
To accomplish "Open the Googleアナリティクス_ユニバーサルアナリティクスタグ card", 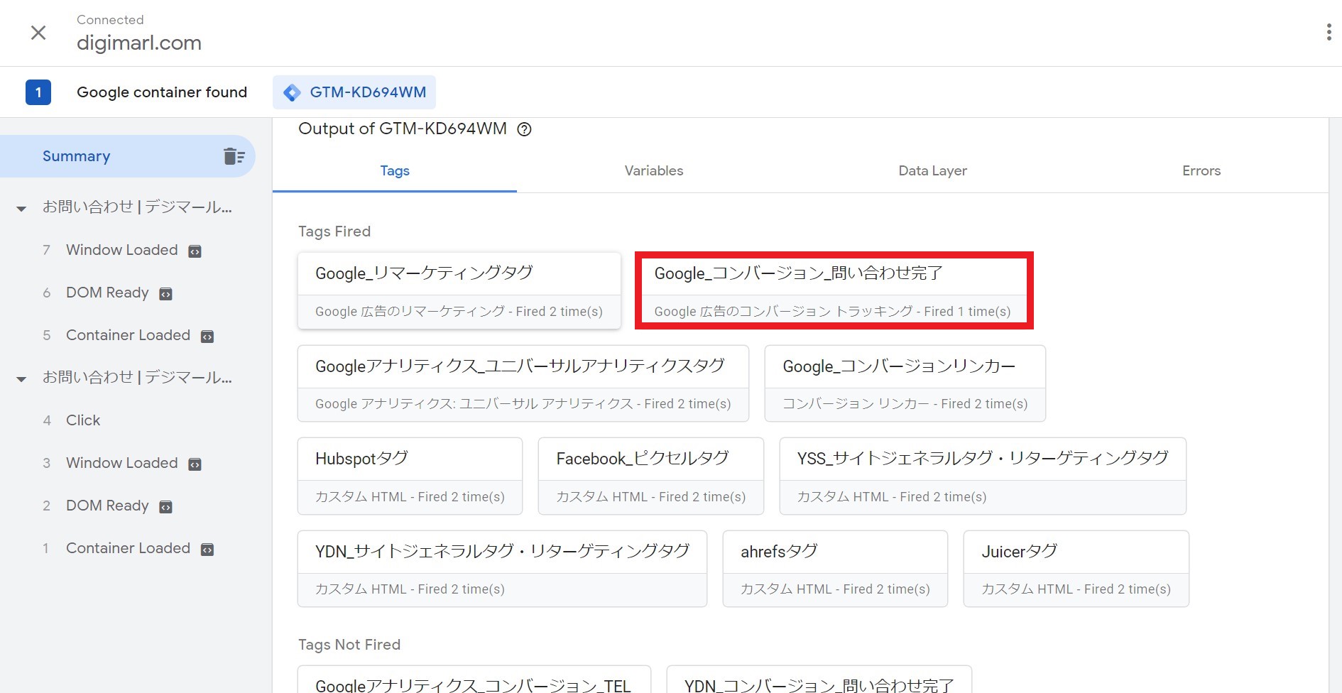I will pyautogui.click(x=523, y=383).
